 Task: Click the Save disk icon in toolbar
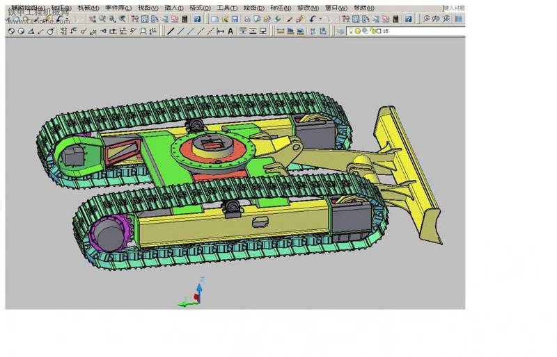click(235, 19)
